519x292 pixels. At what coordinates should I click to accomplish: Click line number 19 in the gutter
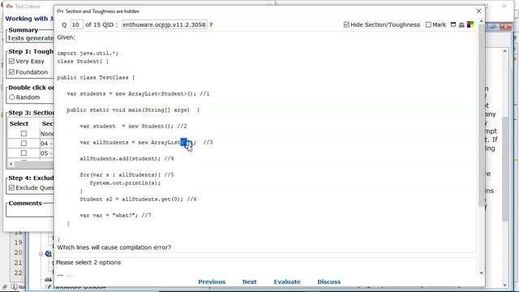(18, 243)
